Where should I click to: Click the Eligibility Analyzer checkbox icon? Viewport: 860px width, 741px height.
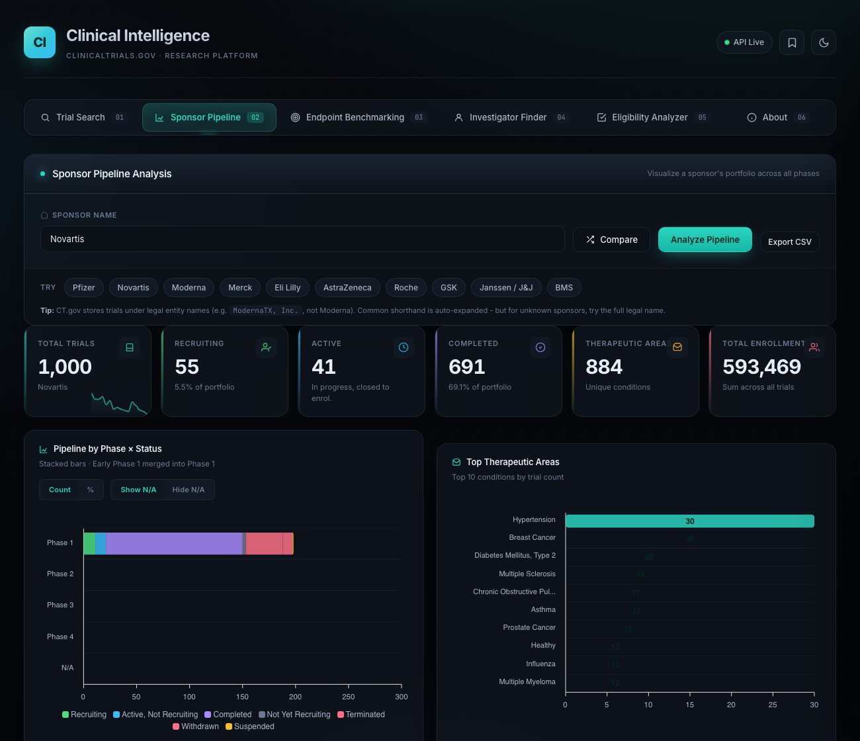[601, 118]
